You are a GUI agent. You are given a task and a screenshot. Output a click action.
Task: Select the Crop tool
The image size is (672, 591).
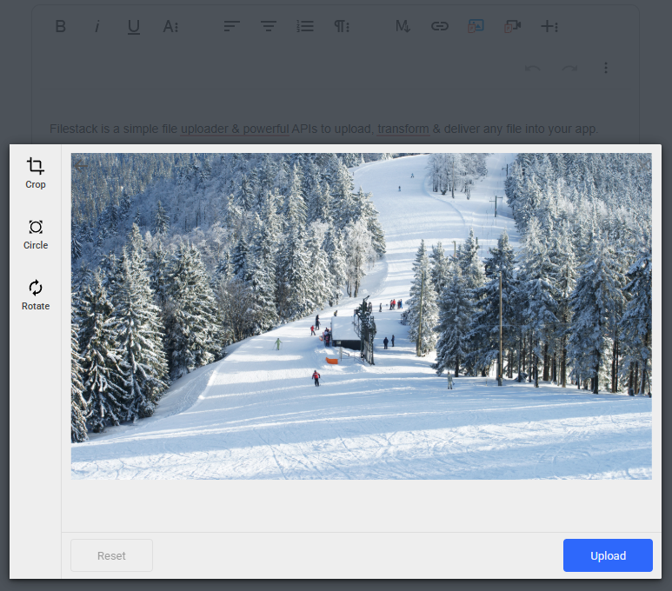click(x=35, y=173)
